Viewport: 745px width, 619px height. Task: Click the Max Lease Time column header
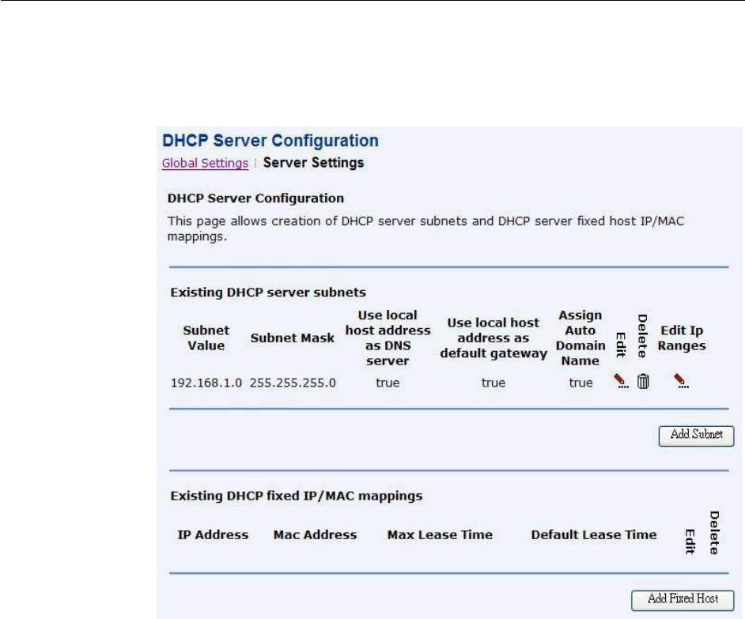pyautogui.click(x=440, y=534)
